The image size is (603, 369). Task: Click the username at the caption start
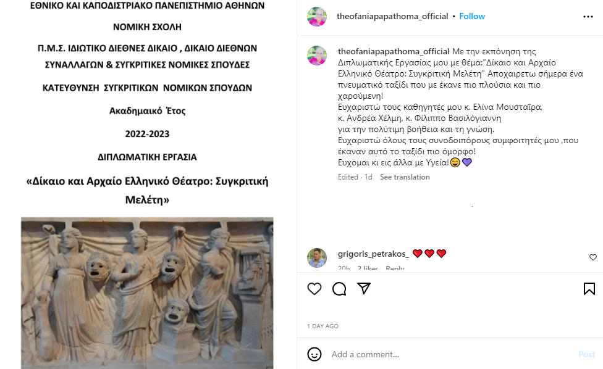tap(394, 51)
